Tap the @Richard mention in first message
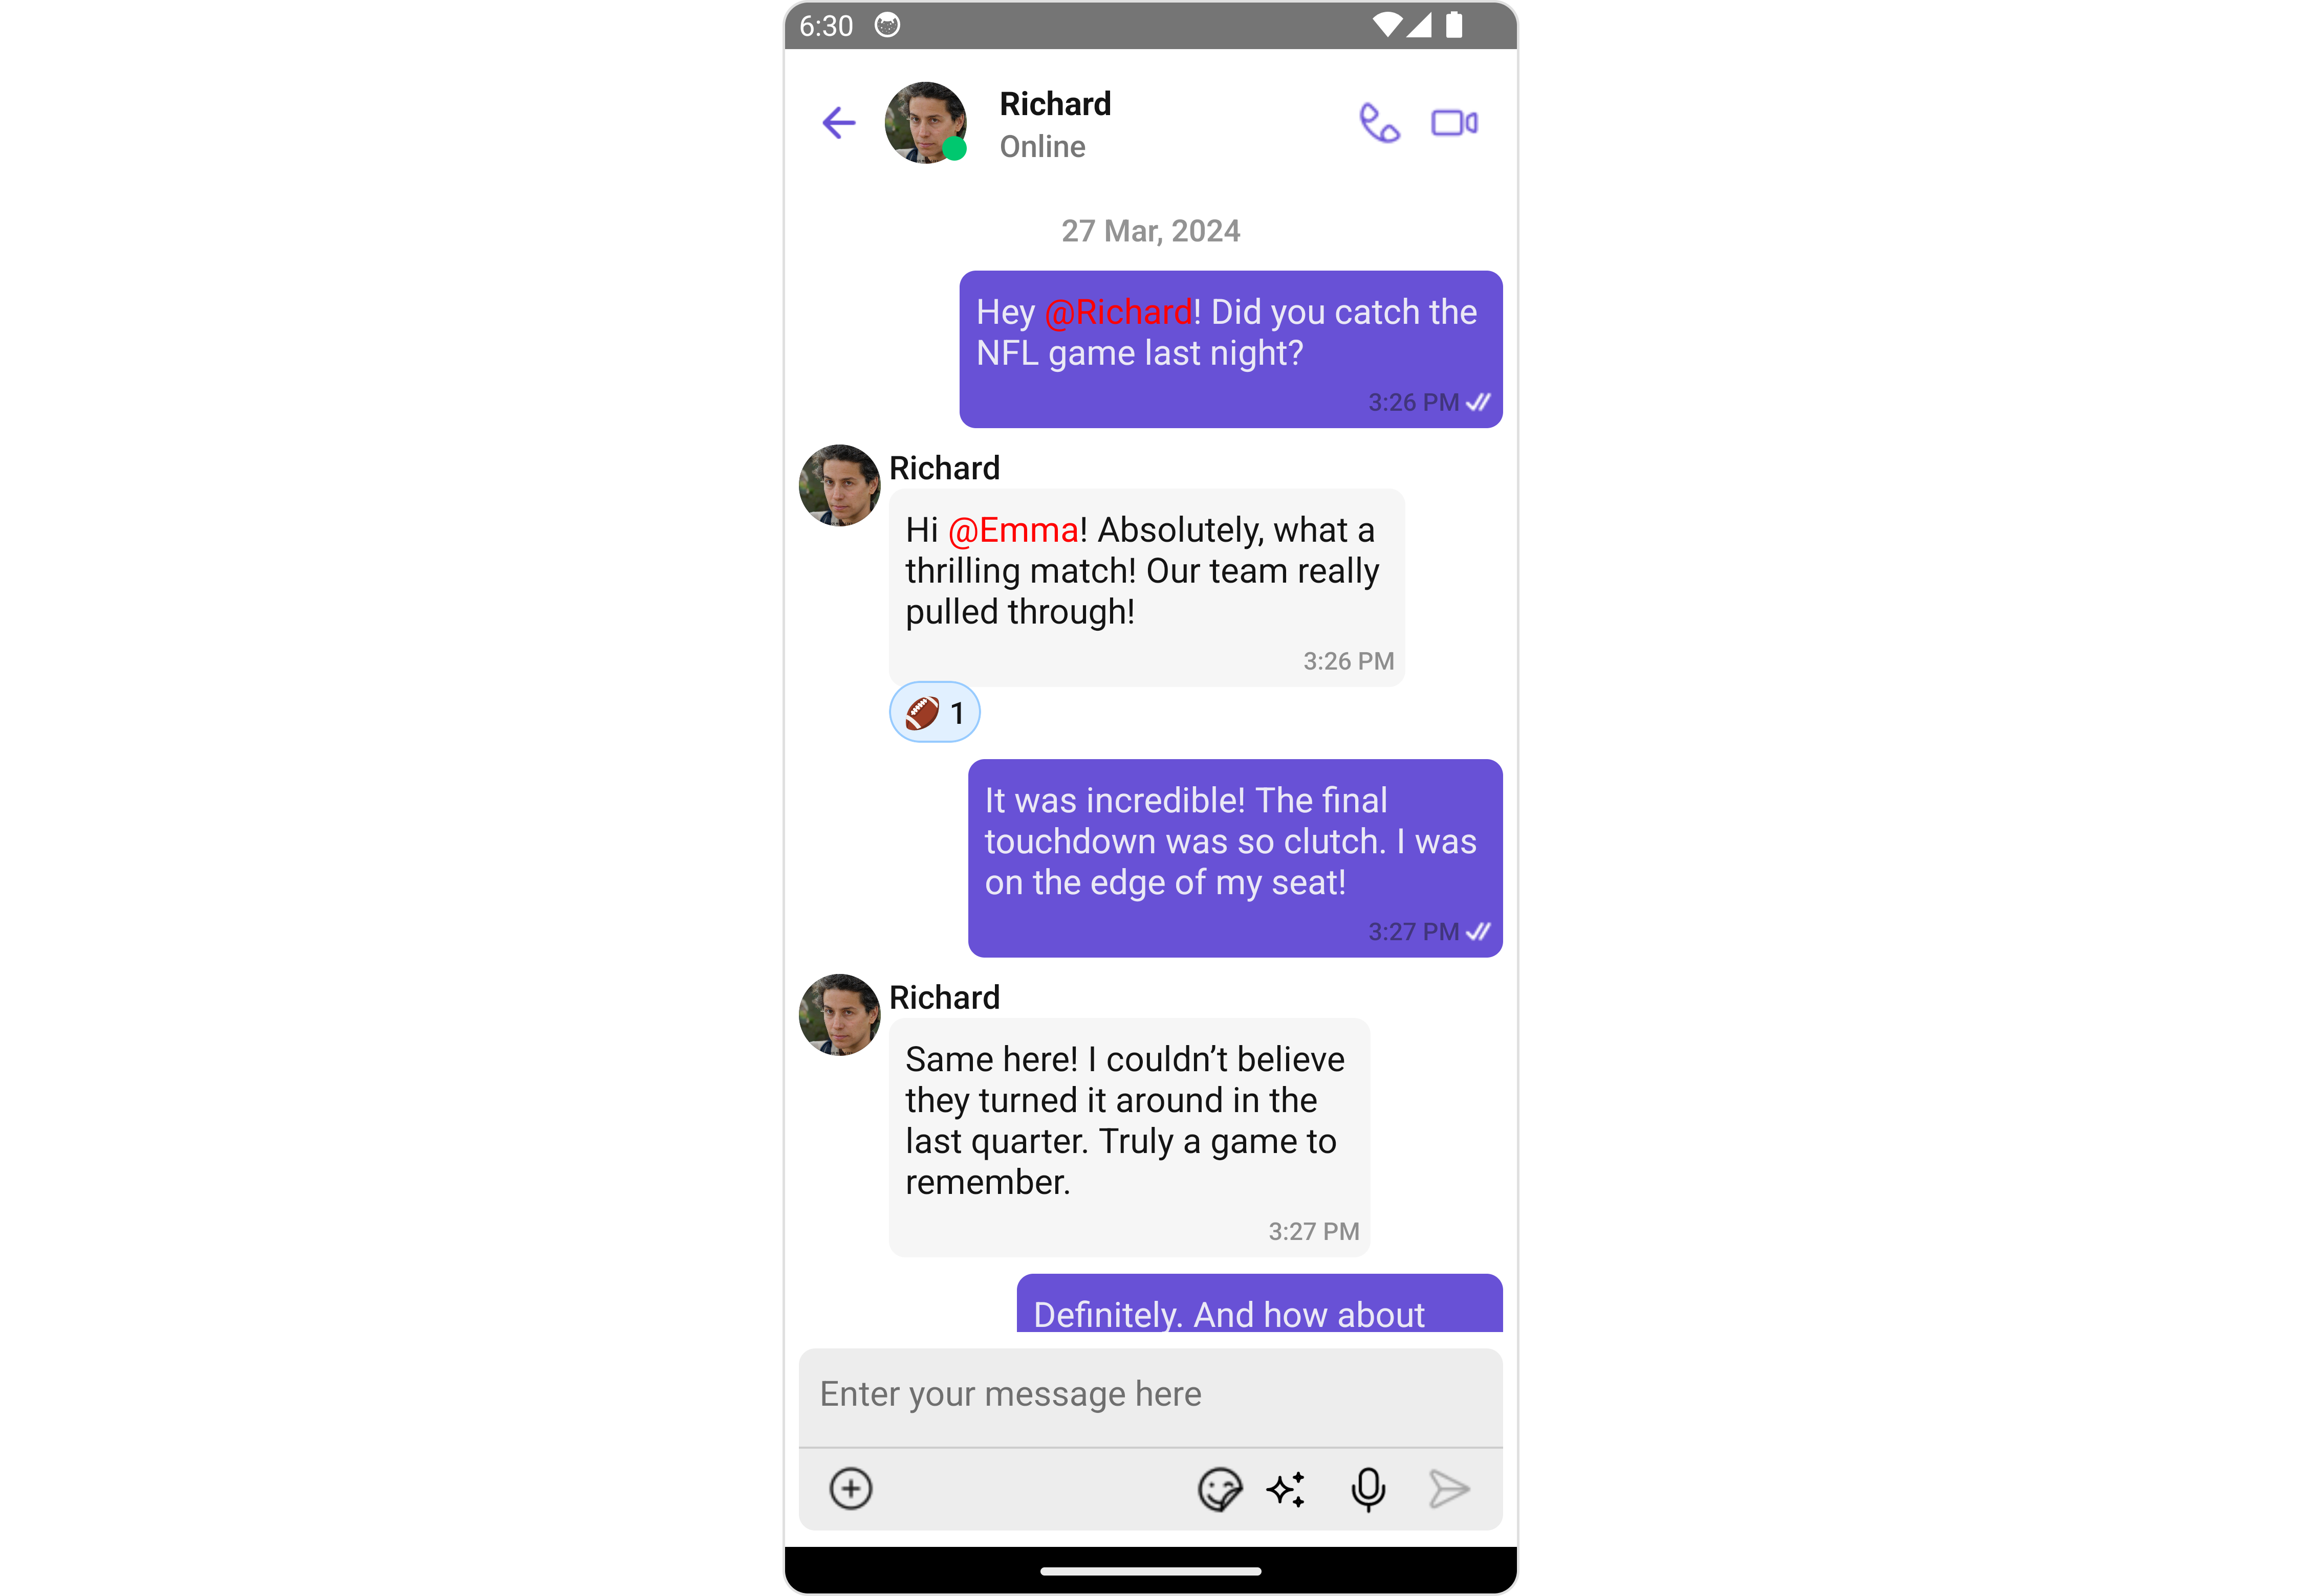 (1118, 312)
